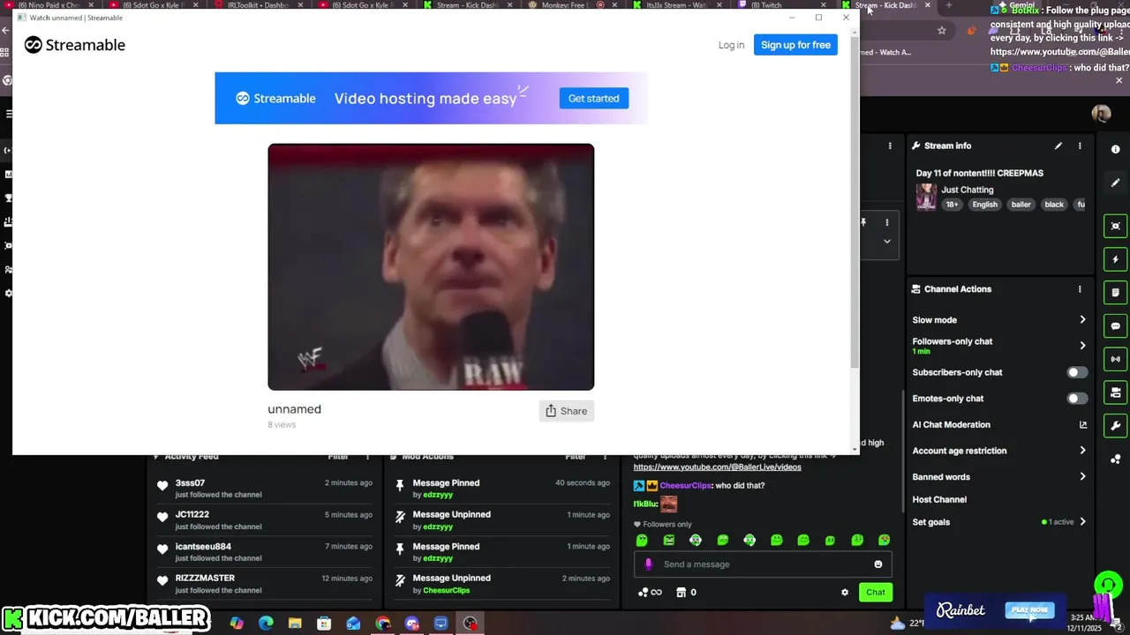Click JC11222 in the Activity Feed
1130x635 pixels.
coord(192,515)
